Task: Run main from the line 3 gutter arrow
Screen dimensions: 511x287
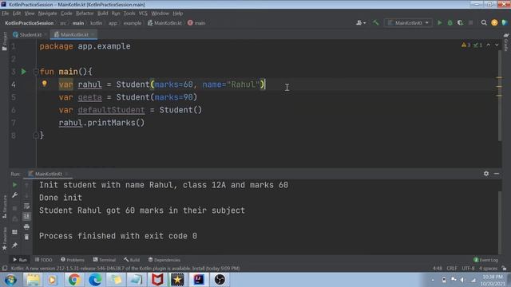Action: click(23, 71)
